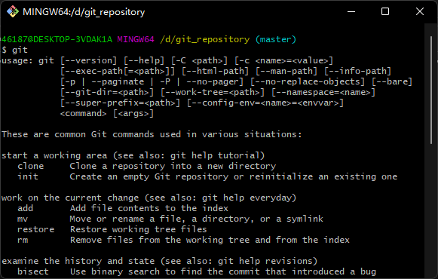The width and height of the screenshot is (438, 279).
Task: Click the window title text MINGW64:/d/git_repository
Action: (84, 12)
